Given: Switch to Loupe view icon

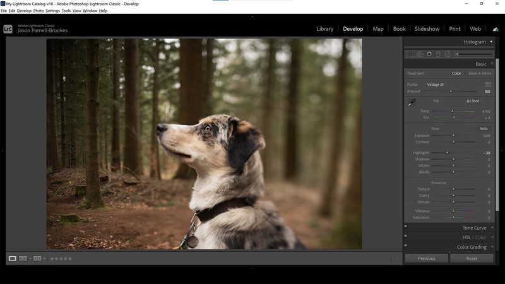Looking at the screenshot, I should pyautogui.click(x=12, y=259).
